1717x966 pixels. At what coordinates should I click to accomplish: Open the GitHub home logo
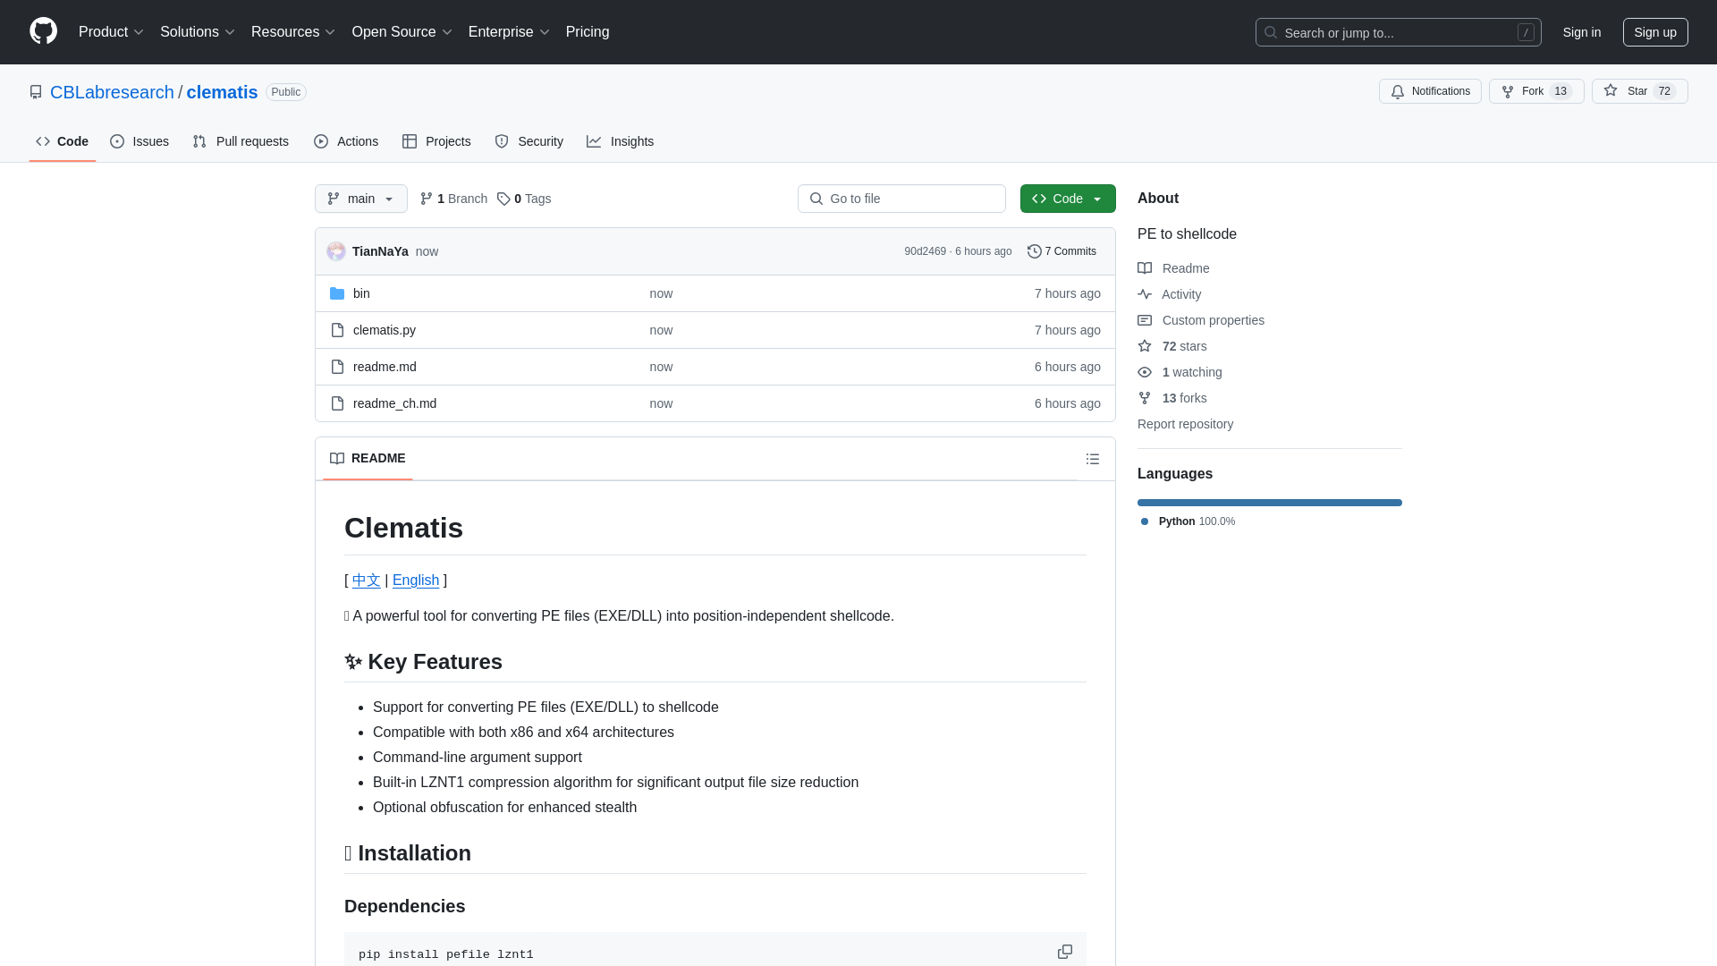click(43, 31)
